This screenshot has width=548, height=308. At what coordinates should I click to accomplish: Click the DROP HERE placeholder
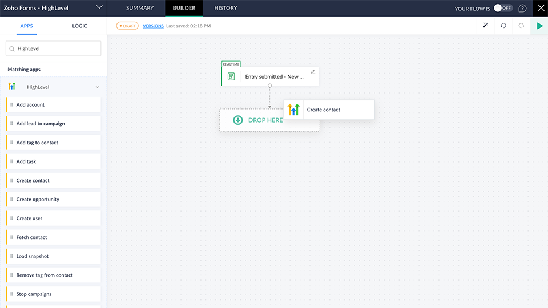(269, 120)
